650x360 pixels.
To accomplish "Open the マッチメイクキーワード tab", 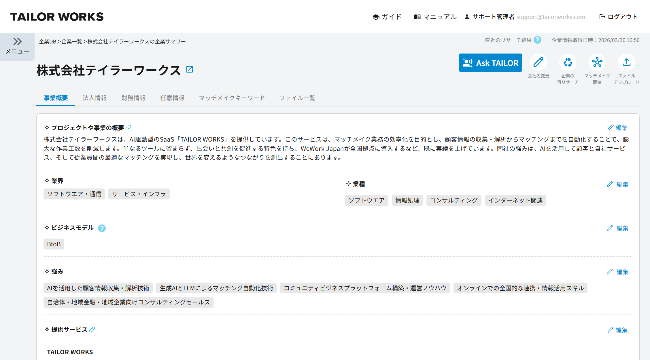I will [232, 98].
